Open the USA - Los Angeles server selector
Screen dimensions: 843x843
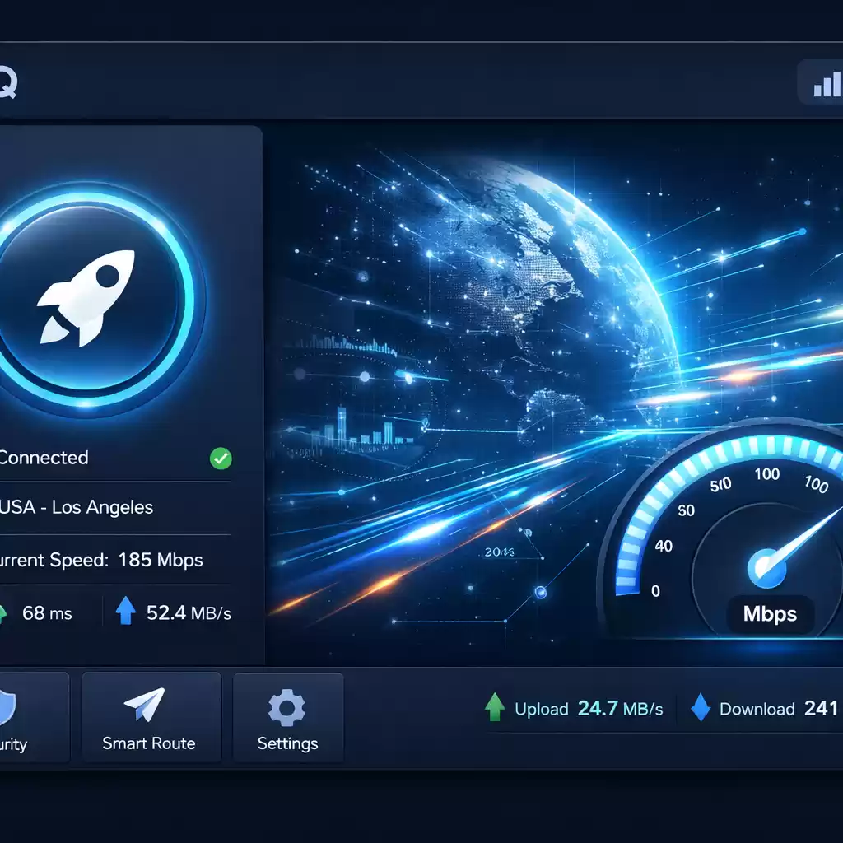(78, 507)
